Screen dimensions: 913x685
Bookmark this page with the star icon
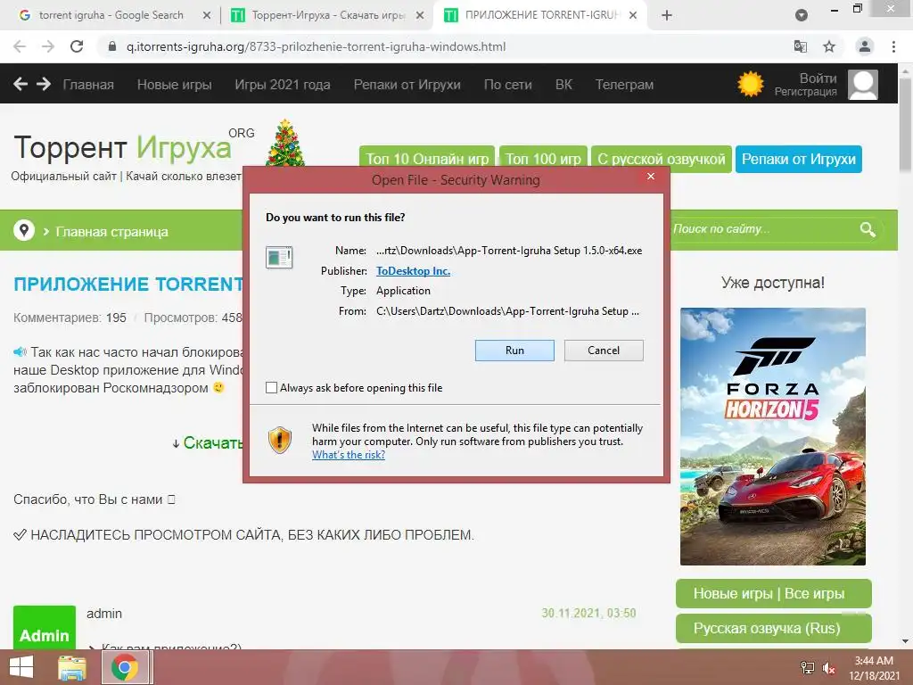(829, 46)
